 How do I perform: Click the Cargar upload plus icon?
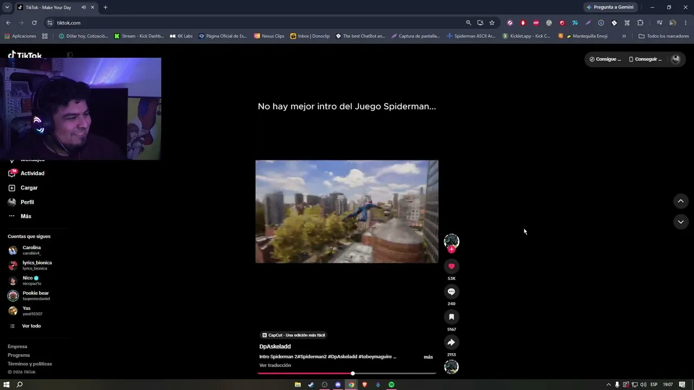tap(12, 188)
